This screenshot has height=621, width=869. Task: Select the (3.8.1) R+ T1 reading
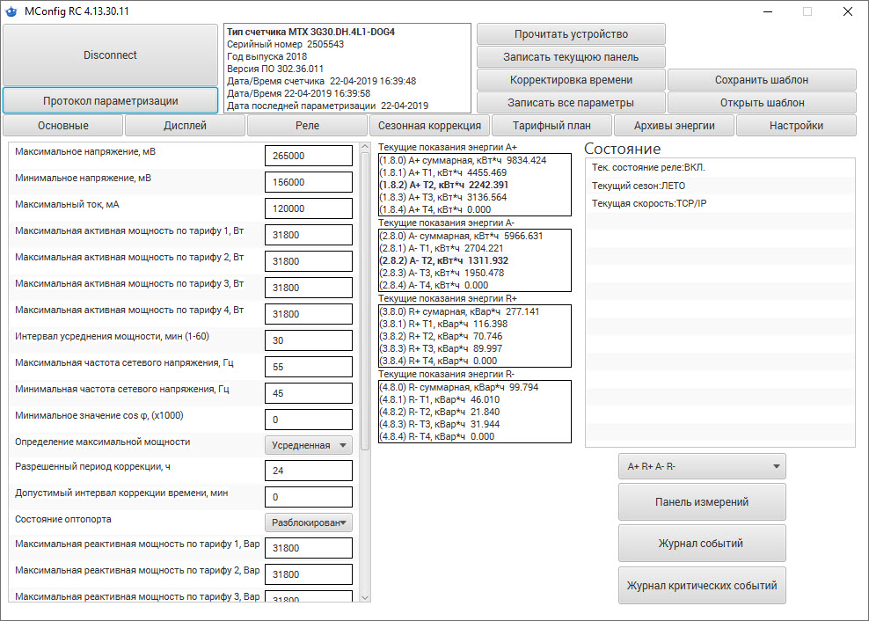(x=444, y=324)
